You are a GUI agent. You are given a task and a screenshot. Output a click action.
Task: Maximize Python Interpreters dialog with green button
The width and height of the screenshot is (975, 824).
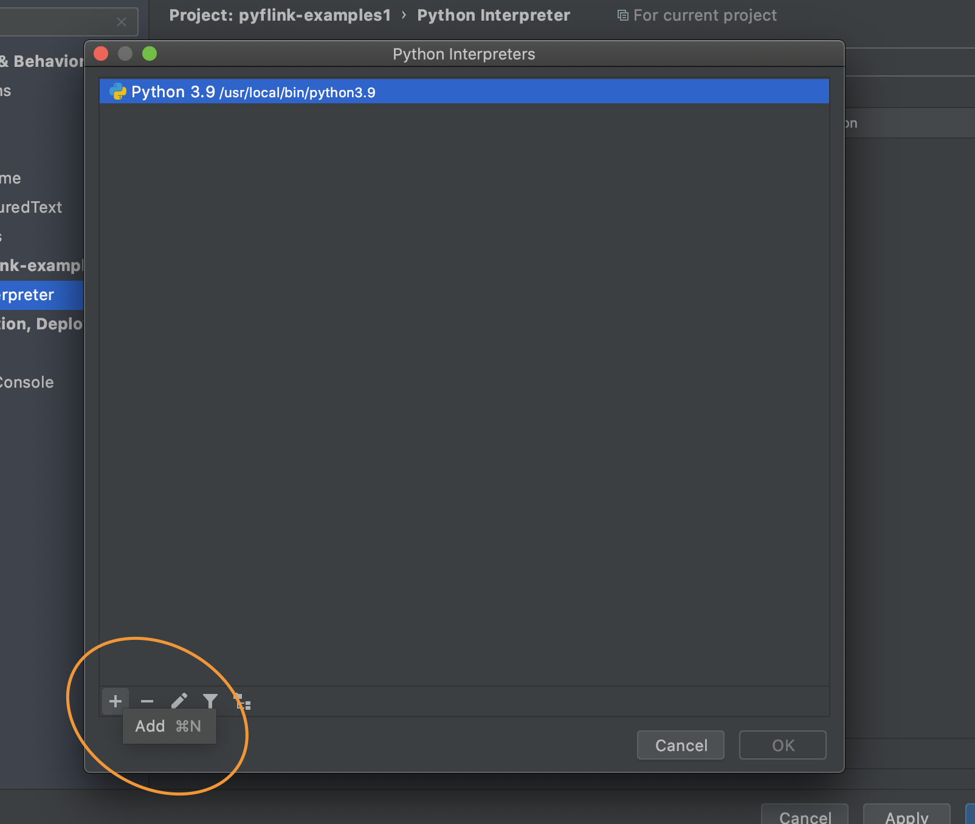click(x=150, y=54)
